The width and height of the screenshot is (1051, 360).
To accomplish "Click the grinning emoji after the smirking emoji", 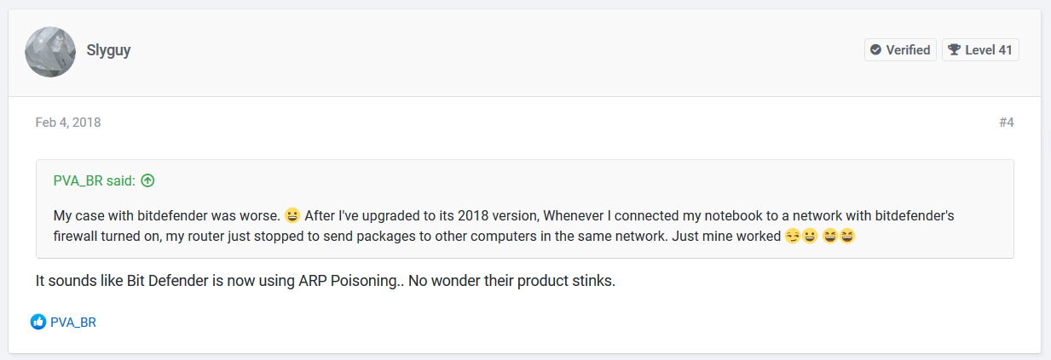I will pyautogui.click(x=810, y=237).
